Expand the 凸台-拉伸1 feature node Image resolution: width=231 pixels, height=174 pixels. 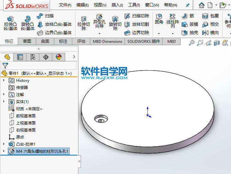pos(4,144)
